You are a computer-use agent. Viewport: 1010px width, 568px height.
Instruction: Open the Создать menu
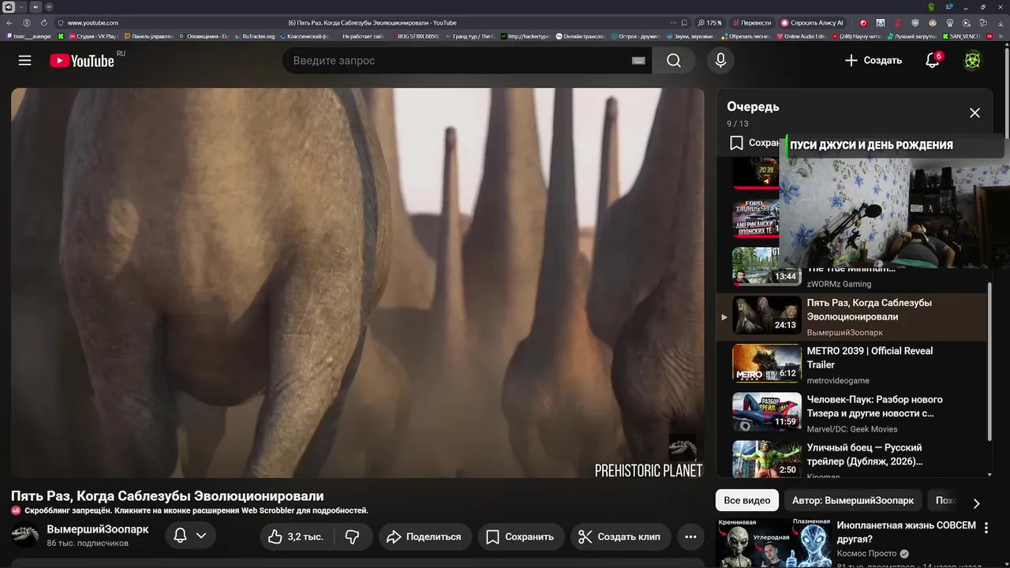tap(873, 61)
